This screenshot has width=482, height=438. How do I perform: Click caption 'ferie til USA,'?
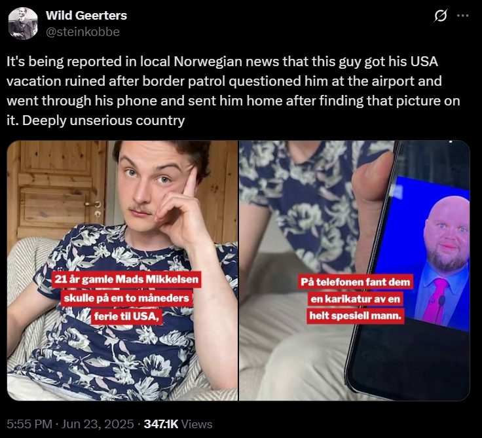click(x=126, y=316)
